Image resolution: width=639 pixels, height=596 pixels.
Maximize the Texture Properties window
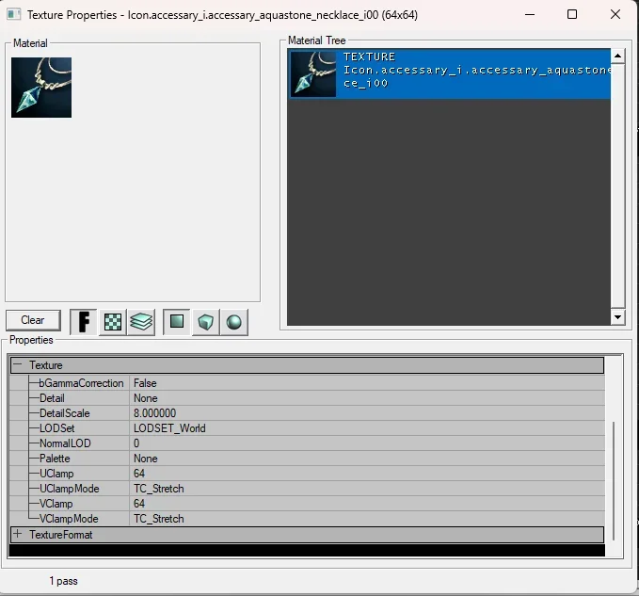click(572, 15)
